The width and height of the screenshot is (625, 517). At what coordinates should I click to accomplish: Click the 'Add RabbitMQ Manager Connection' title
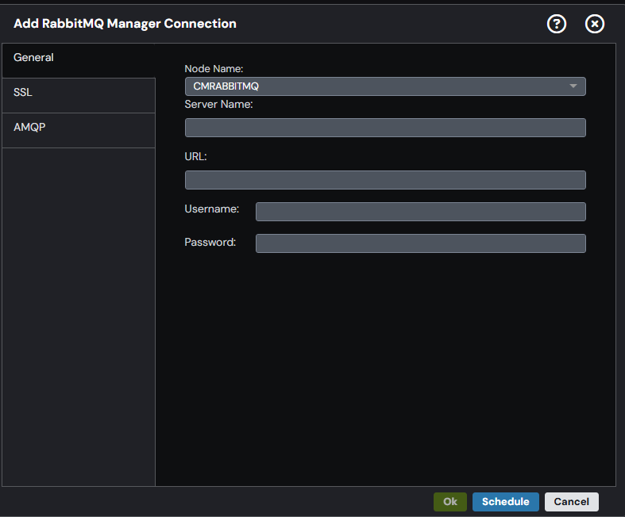[x=125, y=24]
